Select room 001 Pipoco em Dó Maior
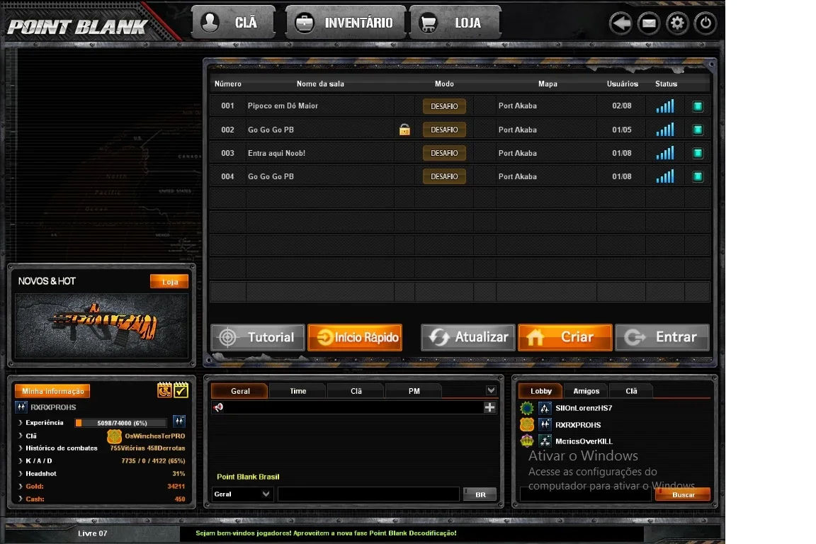Image resolution: width=816 pixels, height=544 pixels. 460,106
